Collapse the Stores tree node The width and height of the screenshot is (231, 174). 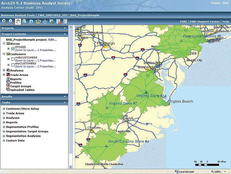4,43
